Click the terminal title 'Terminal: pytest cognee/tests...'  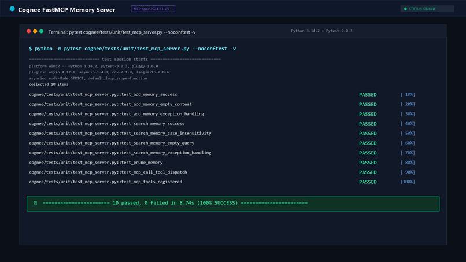click(122, 32)
